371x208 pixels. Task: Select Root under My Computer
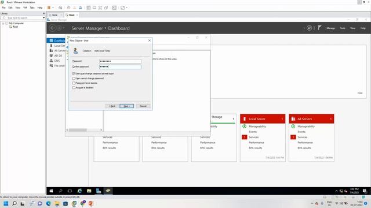pos(15,27)
